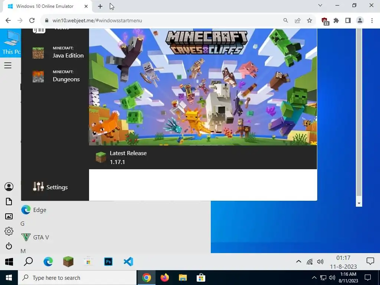Click the emulator vertical scrollbar thumb
Image resolution: width=380 pixels, height=285 pixels.
tap(359, 112)
